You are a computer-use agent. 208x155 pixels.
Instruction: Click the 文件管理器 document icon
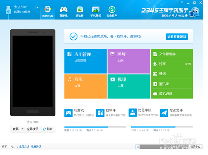tap(155, 54)
